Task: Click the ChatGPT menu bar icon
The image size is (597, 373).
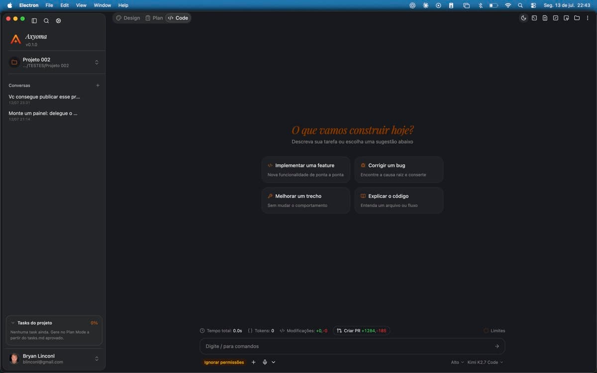Action: point(412,5)
